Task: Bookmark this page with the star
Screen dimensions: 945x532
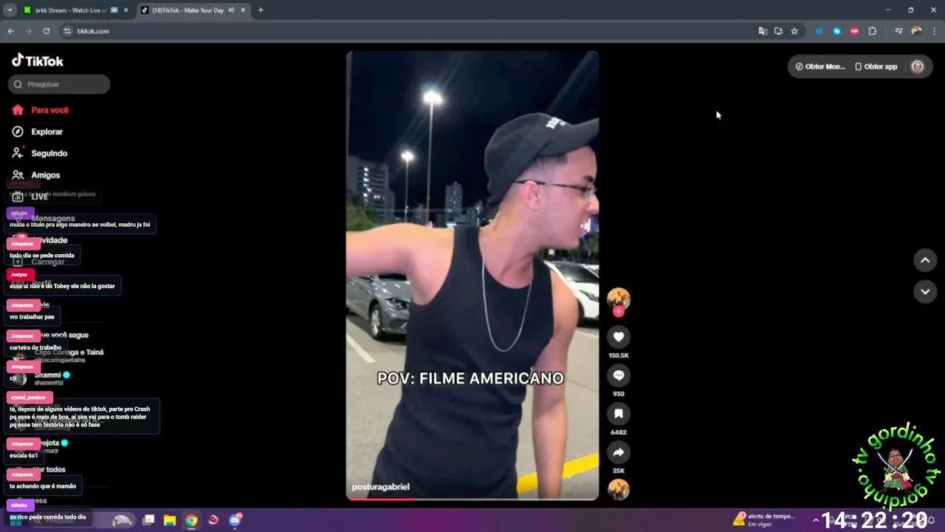Action: [x=794, y=31]
